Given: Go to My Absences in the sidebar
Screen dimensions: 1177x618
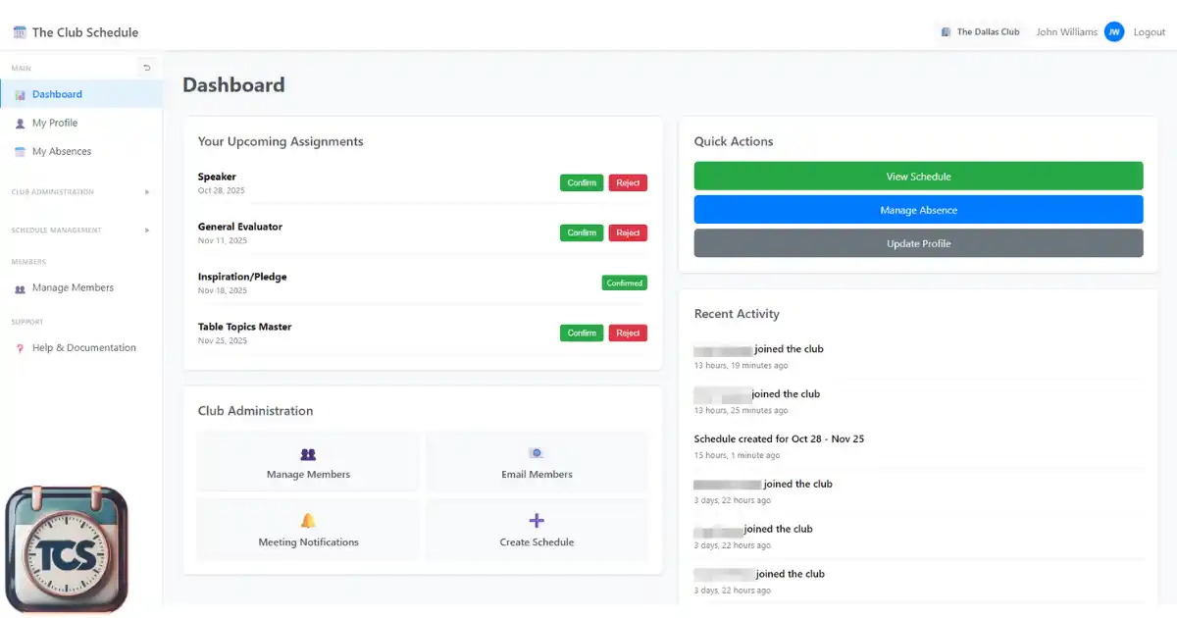Looking at the screenshot, I should click(x=61, y=152).
